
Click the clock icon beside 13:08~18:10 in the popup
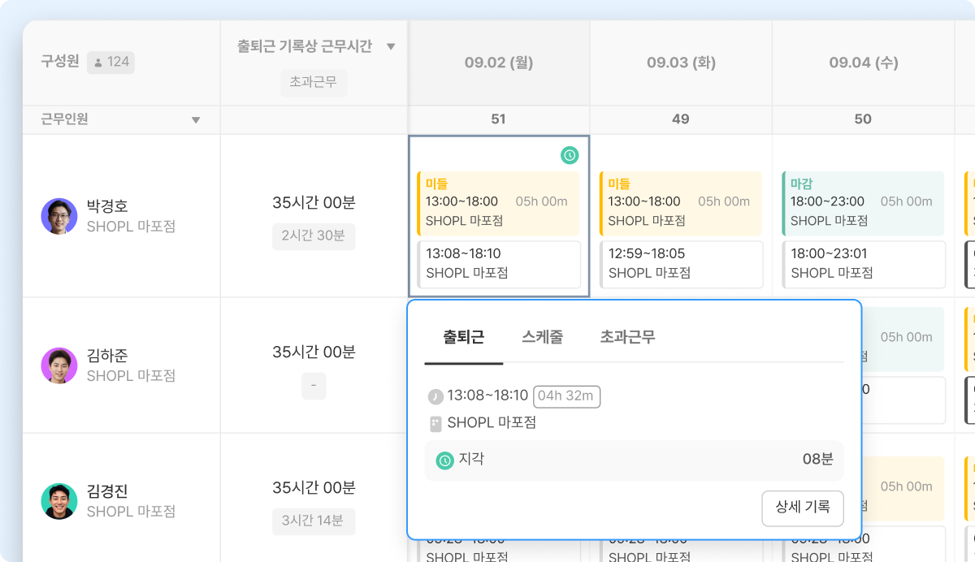[x=435, y=396]
